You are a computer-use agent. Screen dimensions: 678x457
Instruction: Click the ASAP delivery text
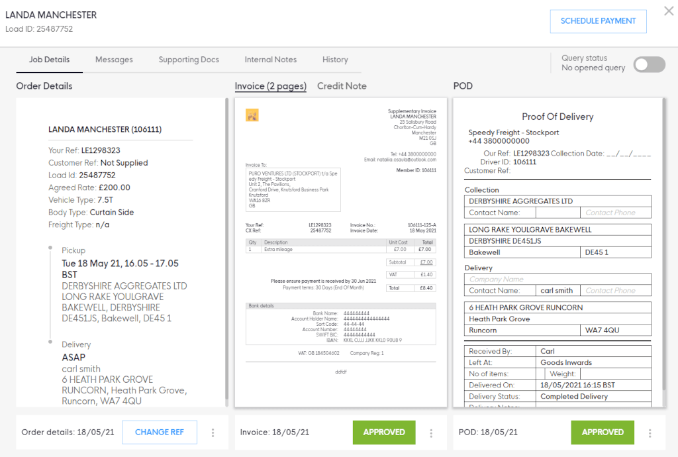pyautogui.click(x=73, y=358)
